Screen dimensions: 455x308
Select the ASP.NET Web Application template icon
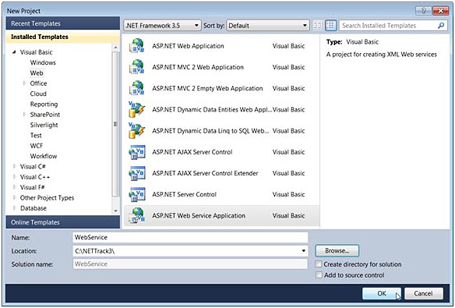(136, 46)
